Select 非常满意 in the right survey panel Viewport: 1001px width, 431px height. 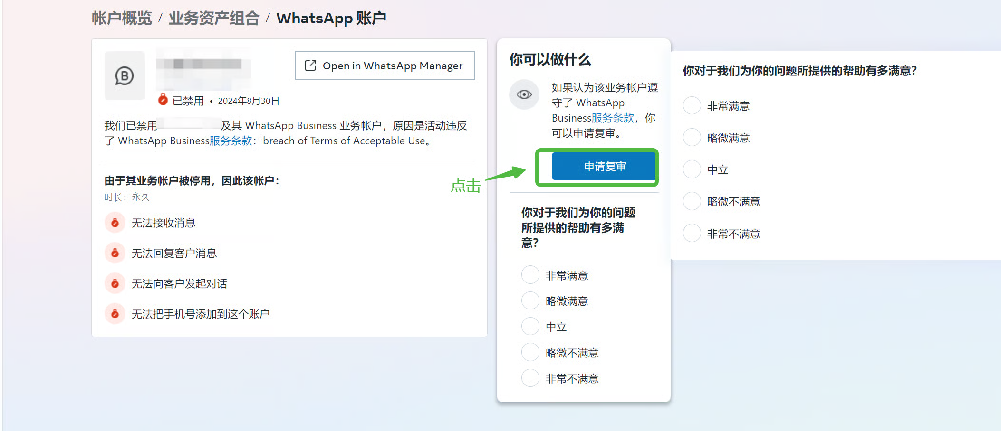692,105
